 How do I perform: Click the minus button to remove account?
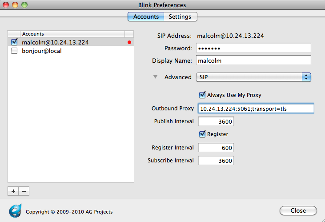pos(24,191)
